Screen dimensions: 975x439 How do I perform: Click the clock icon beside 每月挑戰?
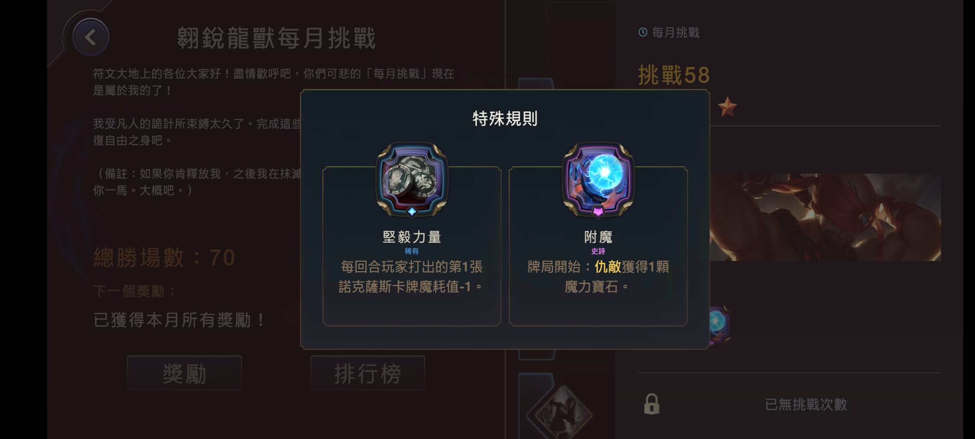[x=643, y=32]
